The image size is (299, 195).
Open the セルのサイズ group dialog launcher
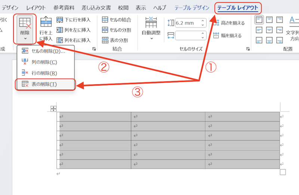(x=248, y=49)
